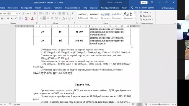
Task: Click Поделиться to share the document
Action: point(167,8)
